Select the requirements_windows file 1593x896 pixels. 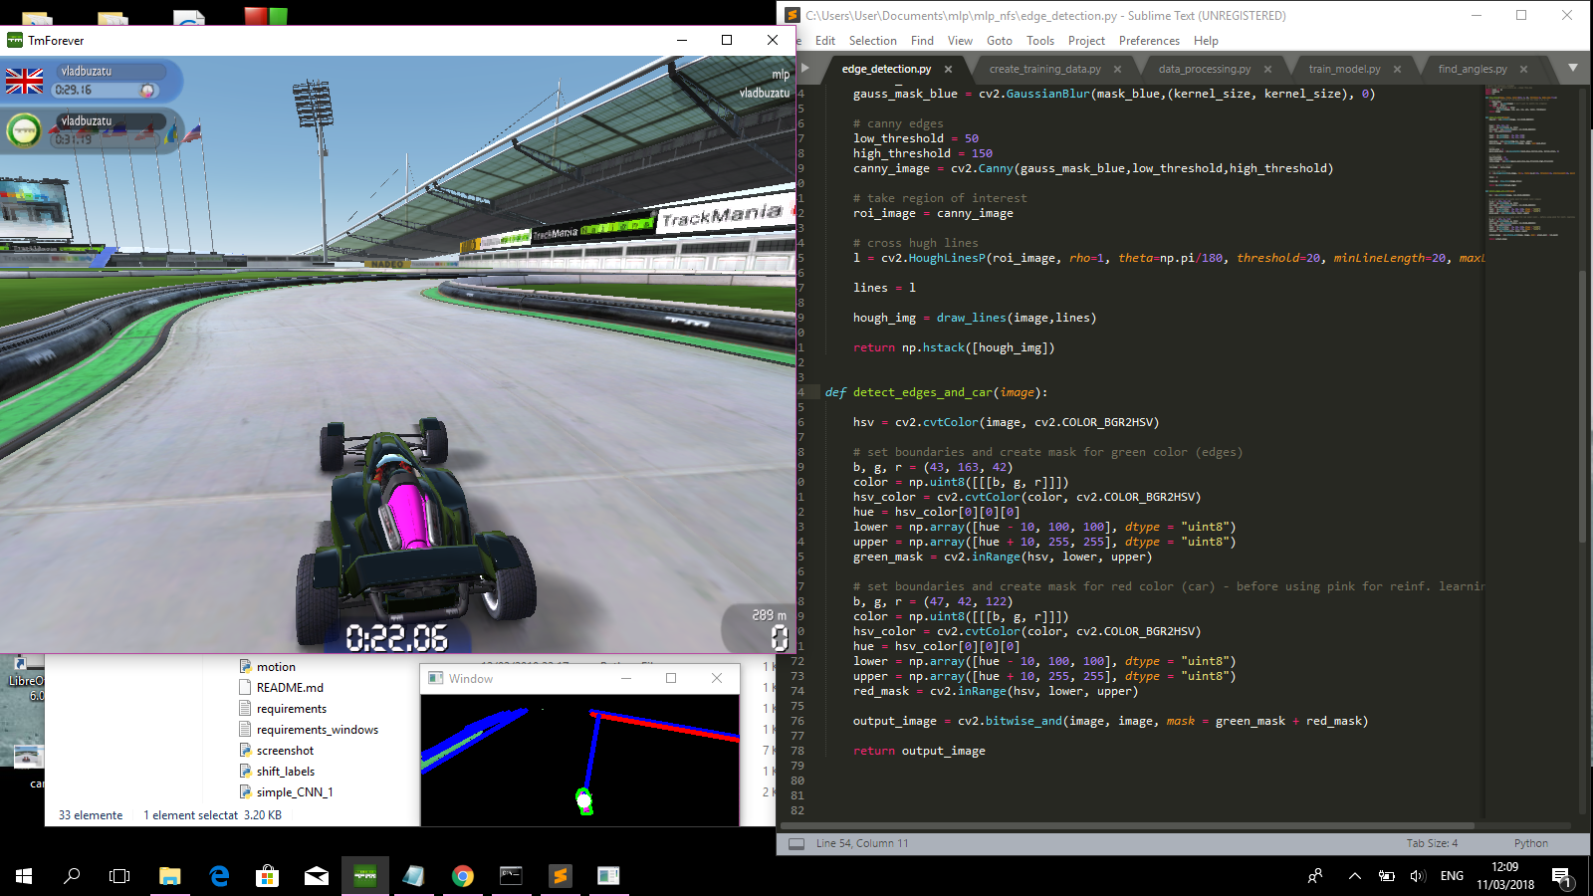(x=317, y=730)
